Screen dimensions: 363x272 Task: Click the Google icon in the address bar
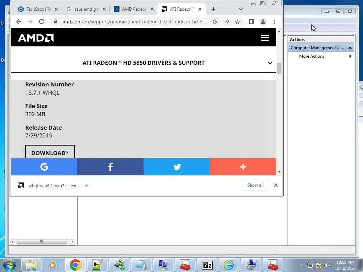214,22
